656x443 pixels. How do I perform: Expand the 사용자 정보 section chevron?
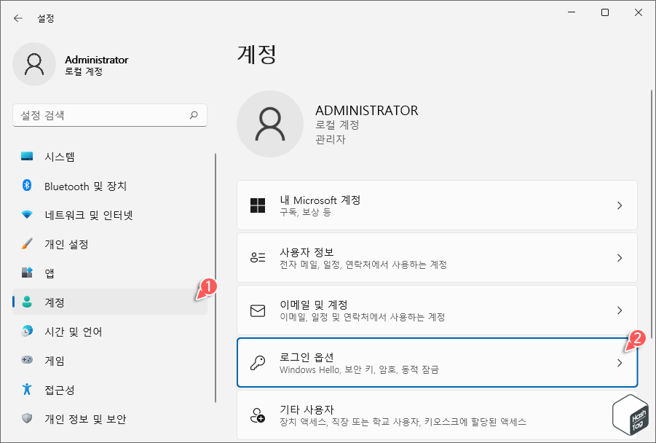click(620, 258)
